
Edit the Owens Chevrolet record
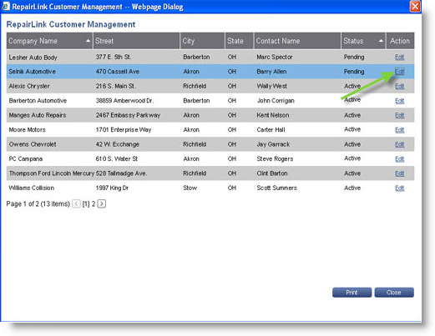tap(399, 144)
